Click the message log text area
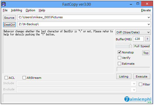Viewport: 154px width, 105px height. 59,51
